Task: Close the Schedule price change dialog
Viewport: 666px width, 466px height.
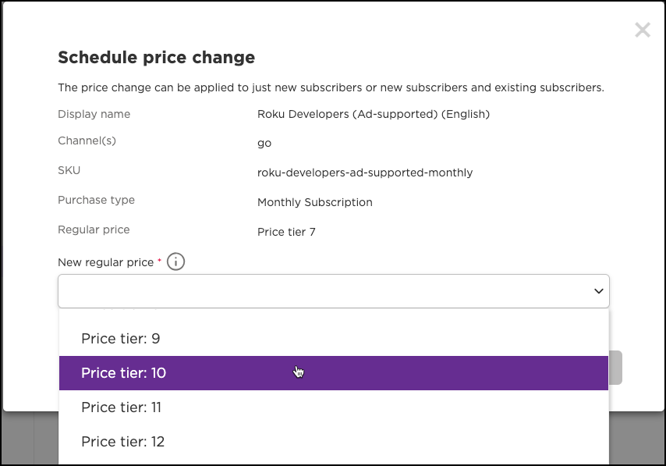Action: [x=642, y=30]
